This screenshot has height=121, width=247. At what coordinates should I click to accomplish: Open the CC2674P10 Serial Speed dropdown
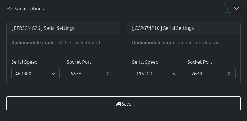pos(156,74)
